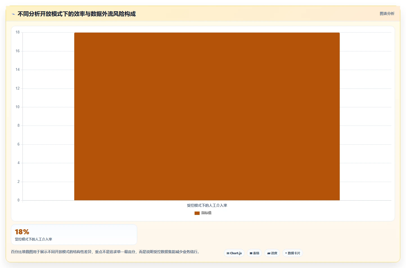Click the y-axis tick label 6
The height and width of the screenshot is (268, 406).
[x=19, y=144]
